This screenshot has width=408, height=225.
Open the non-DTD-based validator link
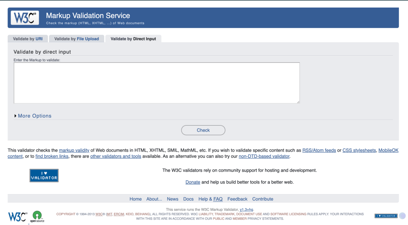pyautogui.click(x=264, y=156)
